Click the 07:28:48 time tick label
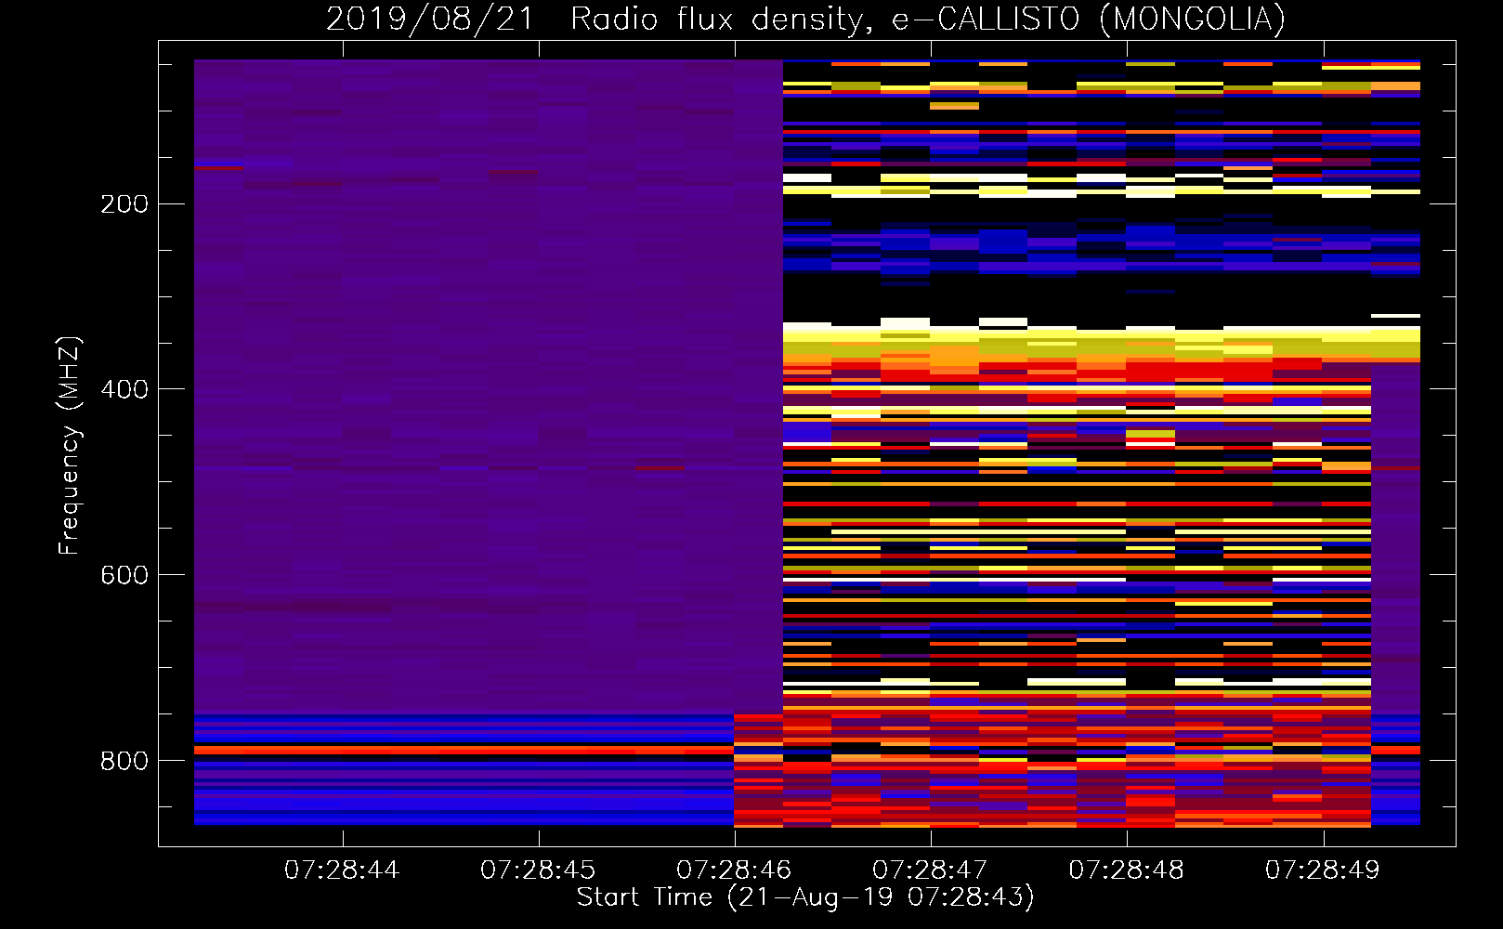This screenshot has height=929, width=1503. pos(1127,870)
